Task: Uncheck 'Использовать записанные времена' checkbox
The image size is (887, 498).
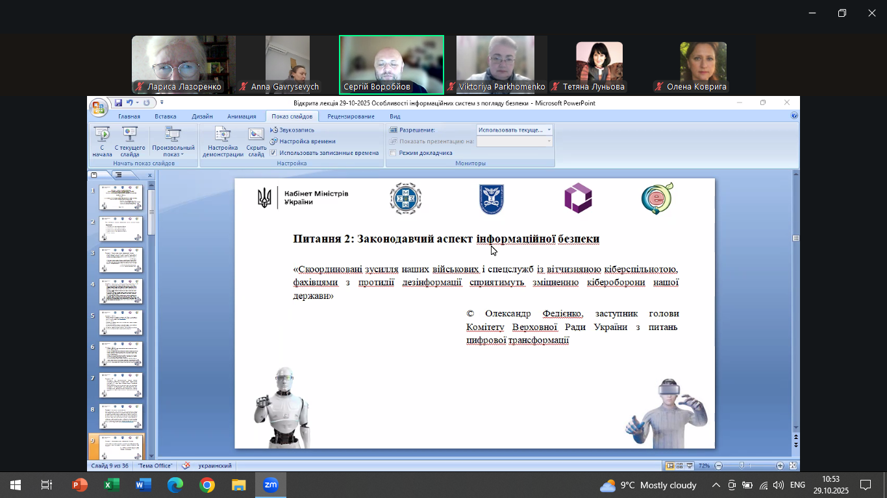Action: [x=273, y=153]
